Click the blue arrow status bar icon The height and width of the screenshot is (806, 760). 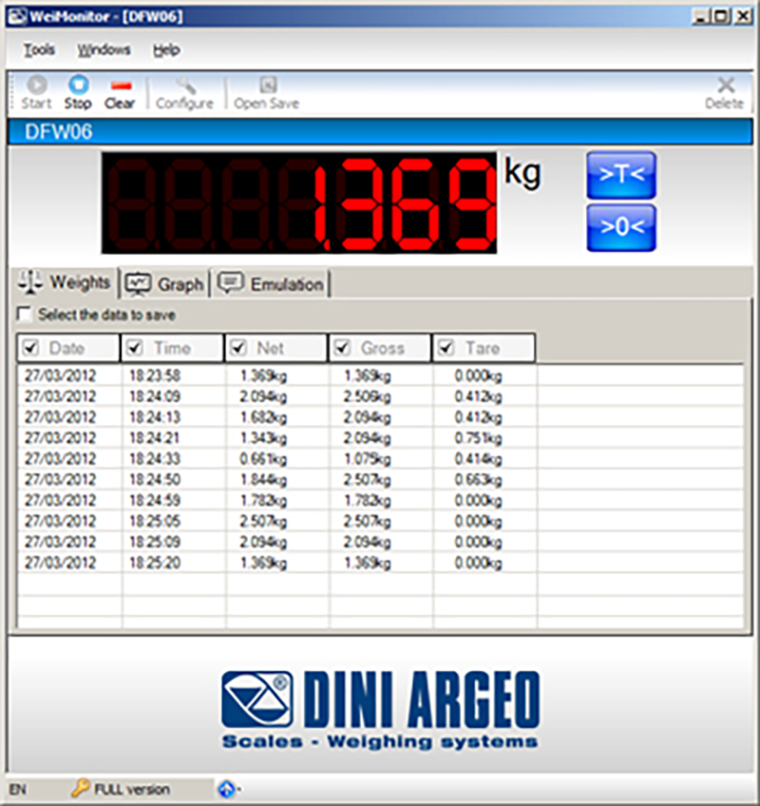click(x=228, y=789)
